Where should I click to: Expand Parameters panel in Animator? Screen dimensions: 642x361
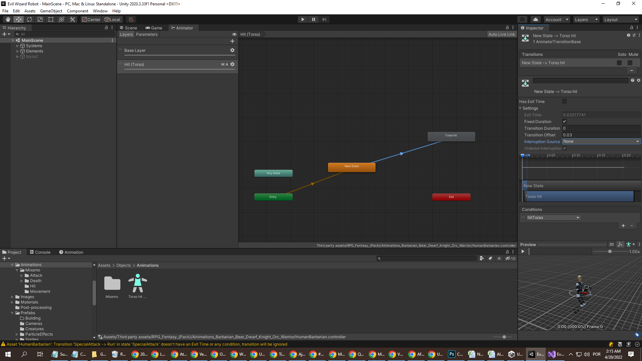146,34
